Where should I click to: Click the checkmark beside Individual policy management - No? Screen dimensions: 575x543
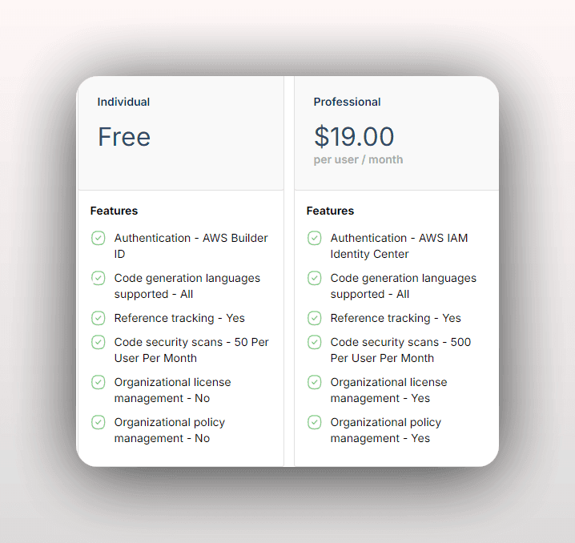99,422
